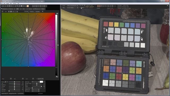The height and width of the screenshot is (96, 170).
Task: Switch to the radial web grid icon
Action: pyautogui.click(x=11, y=11)
